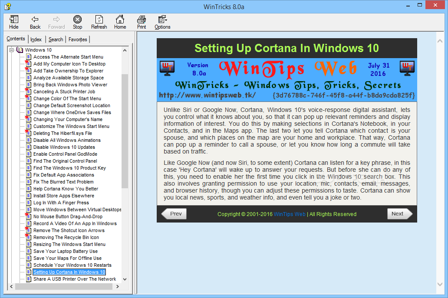448x298 pixels.
Task: Click page icon beside Analyze Available Storage Space
Action: (29, 78)
